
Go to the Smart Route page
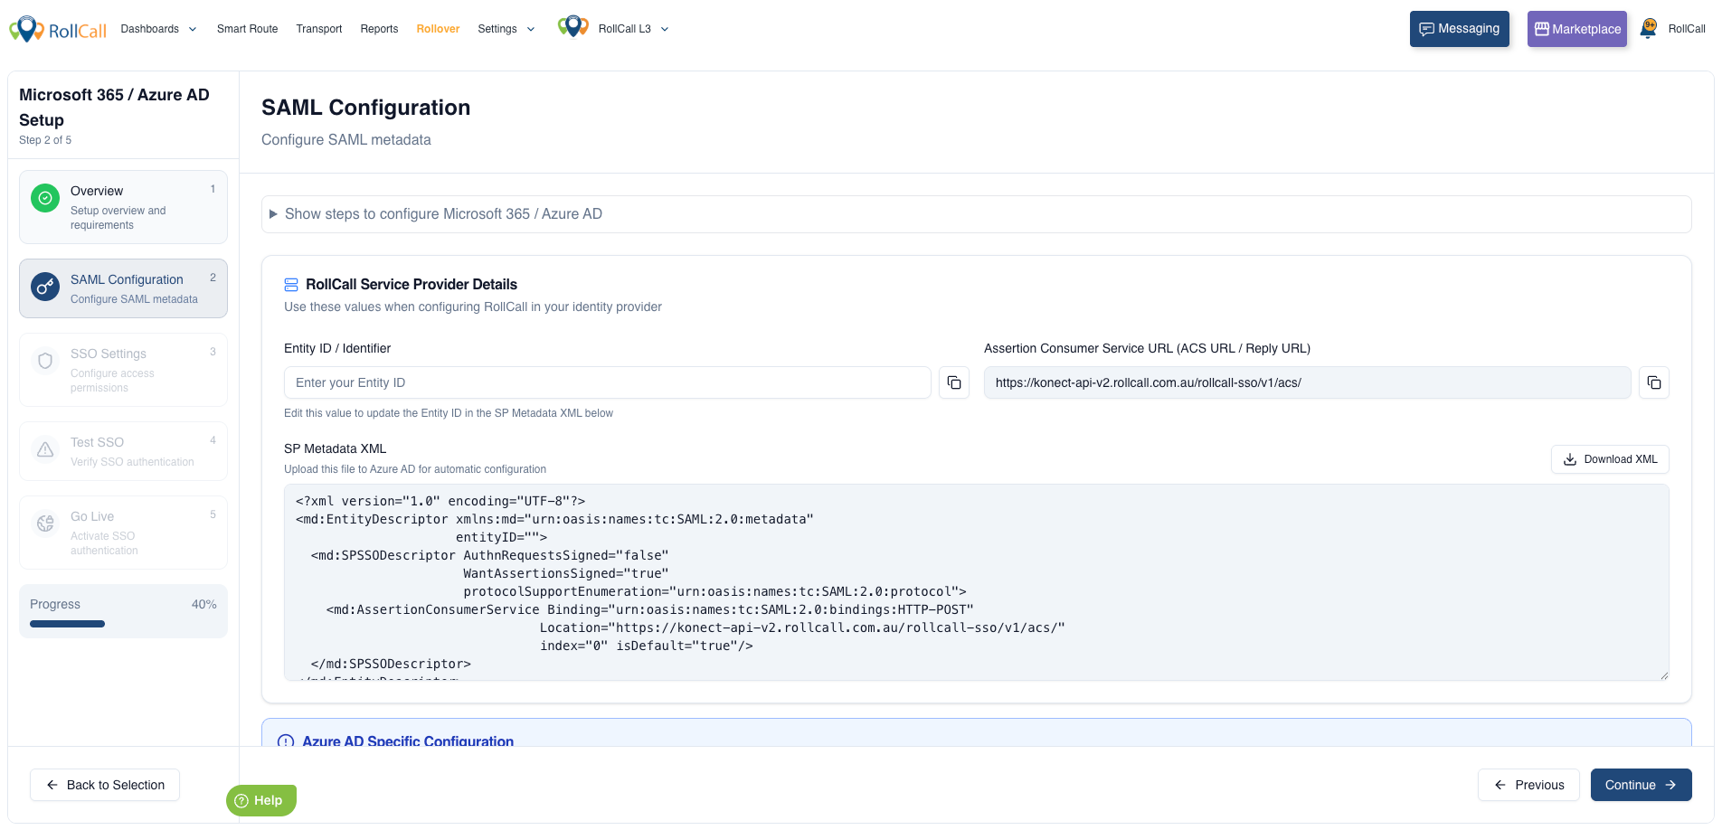click(x=247, y=29)
